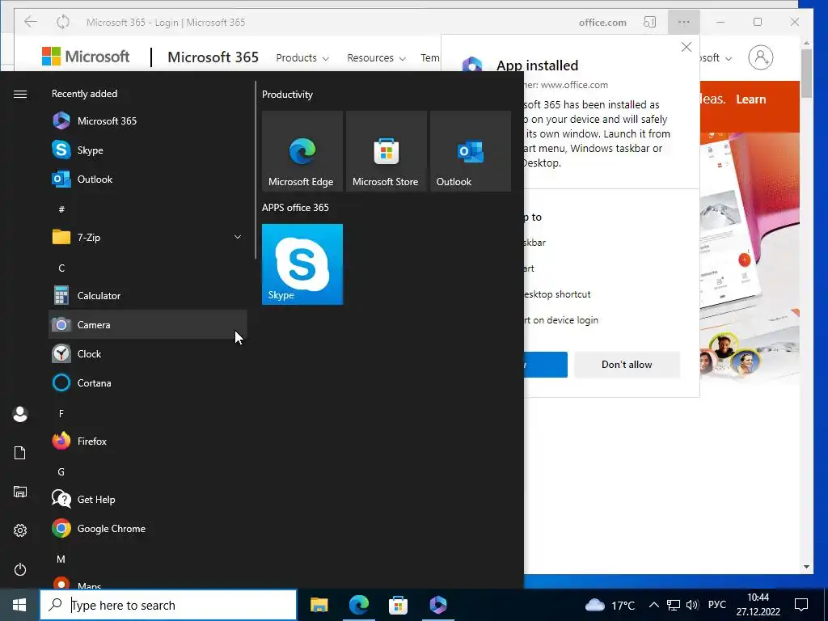Jump to letter F app group header

coord(61,413)
